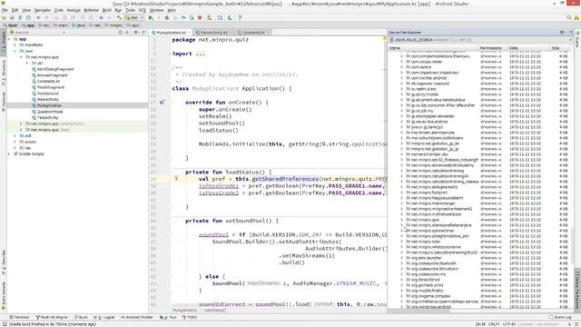Open the Logcat tool window button
The width and height of the screenshot is (581, 327).
(104, 317)
